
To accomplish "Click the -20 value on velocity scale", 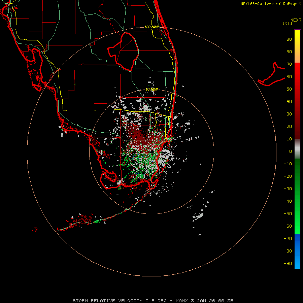I will (288, 176).
